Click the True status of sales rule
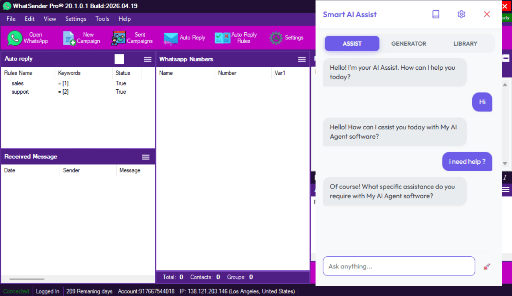Image resolution: width=512 pixels, height=296 pixels. 121,83
